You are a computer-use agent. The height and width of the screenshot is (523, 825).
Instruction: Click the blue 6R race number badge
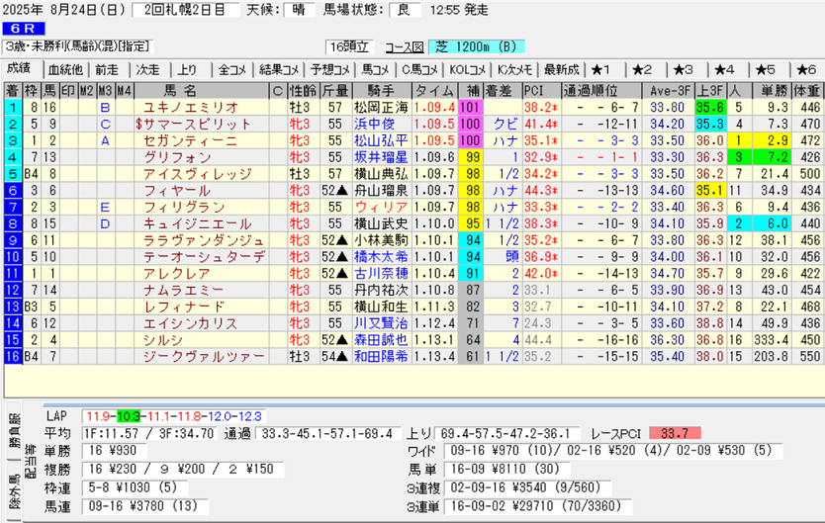coord(23,27)
